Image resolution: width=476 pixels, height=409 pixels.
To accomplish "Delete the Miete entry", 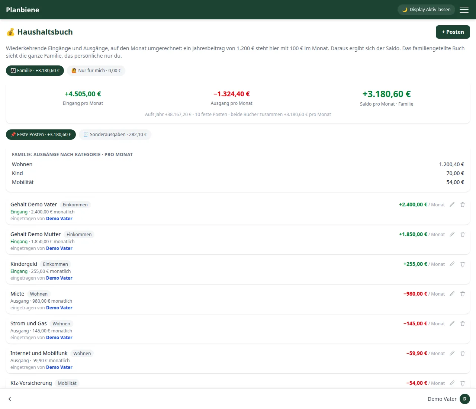I will [463, 294].
